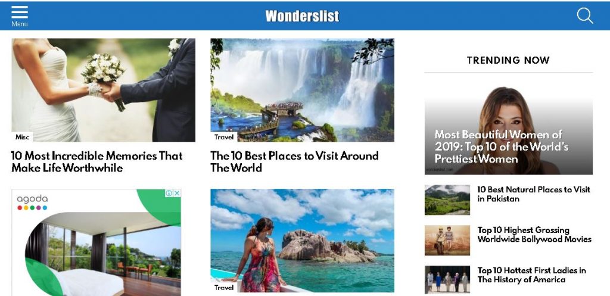The height and width of the screenshot is (296, 610).
Task: Open the hamburger Menu icon
Action: (x=20, y=16)
